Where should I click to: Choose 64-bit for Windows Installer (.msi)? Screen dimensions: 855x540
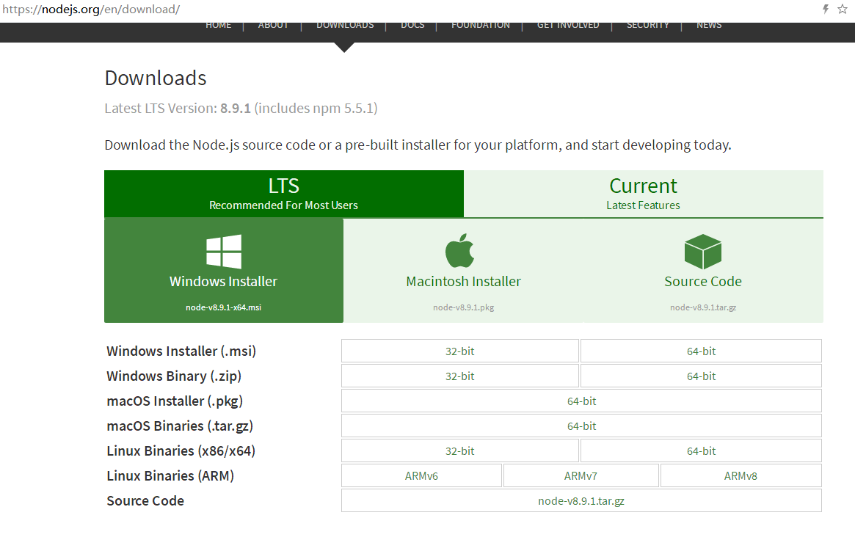[x=701, y=351]
